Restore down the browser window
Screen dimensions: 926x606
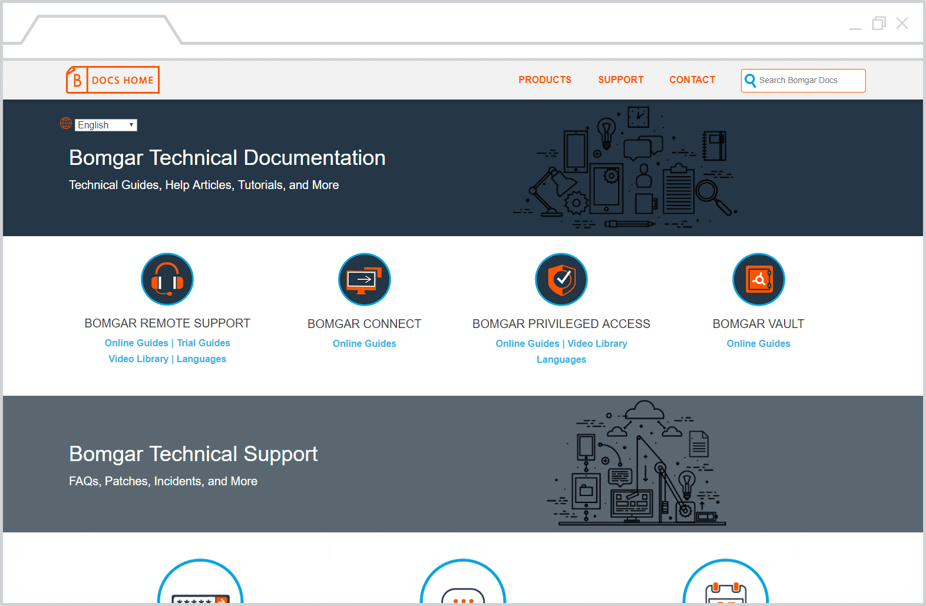(x=879, y=23)
